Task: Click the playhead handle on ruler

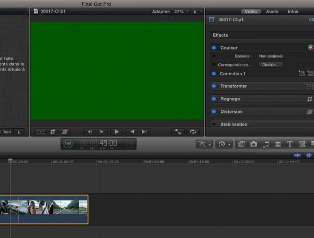Action: [x=10, y=161]
